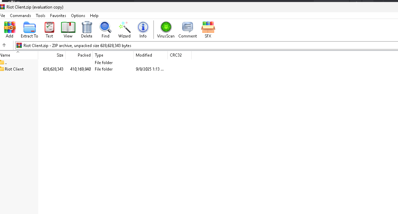Click the Add toolbar icon

pos(10,29)
